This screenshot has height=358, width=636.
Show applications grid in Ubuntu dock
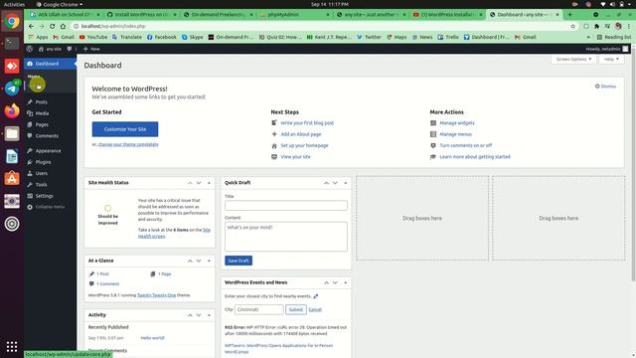point(12,346)
